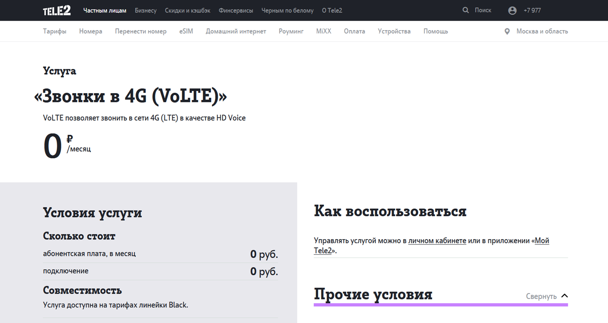Click the Прочие условия heading
Screen dimensions: 608x323
click(x=373, y=294)
